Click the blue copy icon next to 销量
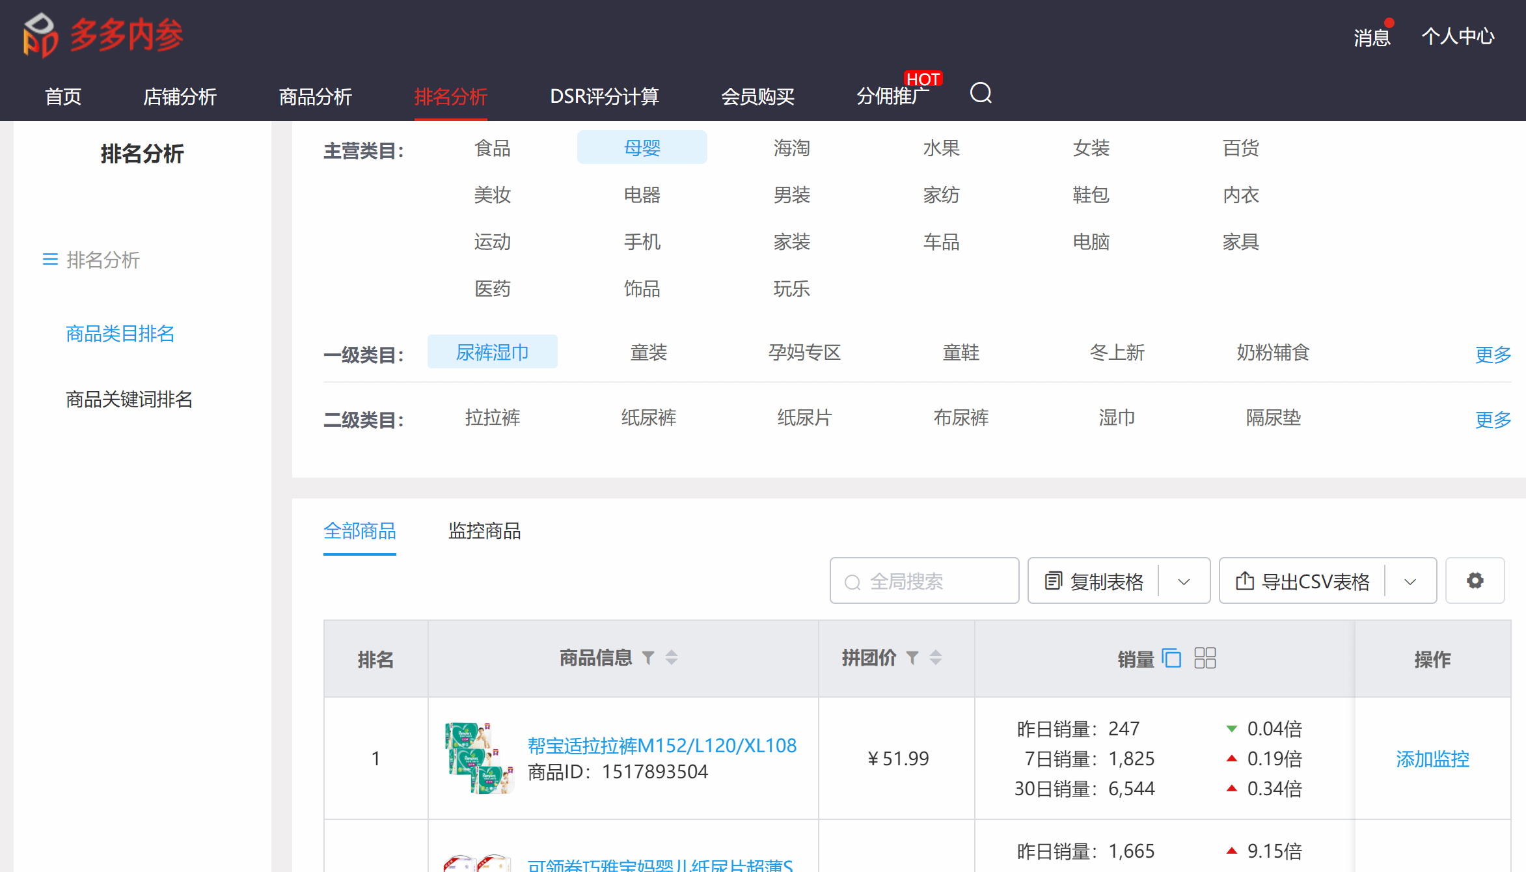 point(1172,659)
